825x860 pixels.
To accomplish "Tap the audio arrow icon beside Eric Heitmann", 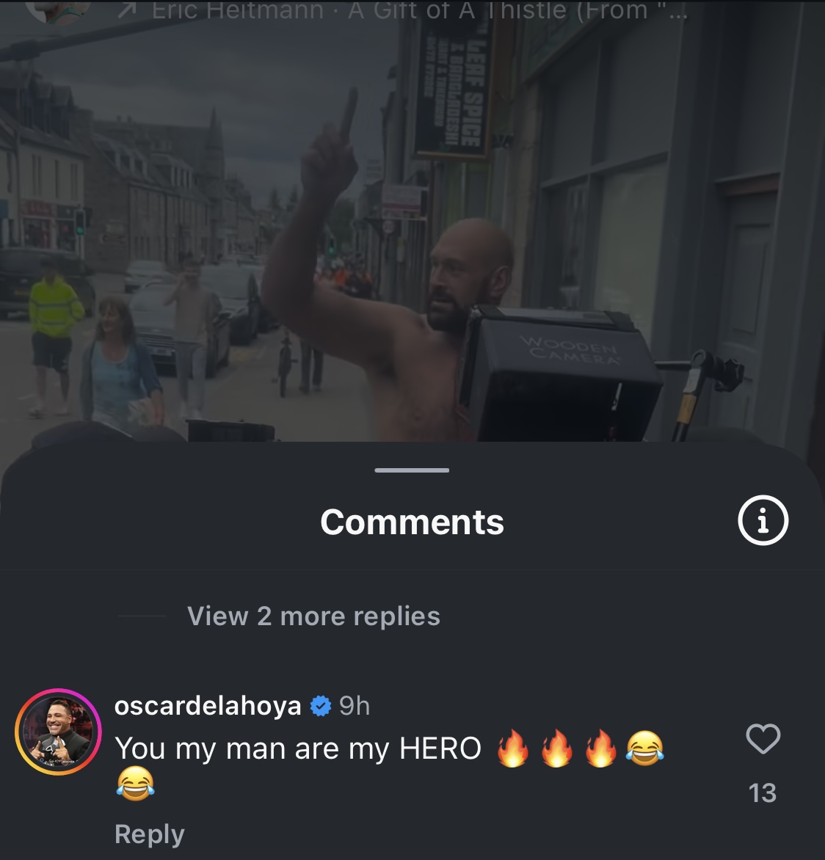I will pyautogui.click(x=127, y=11).
